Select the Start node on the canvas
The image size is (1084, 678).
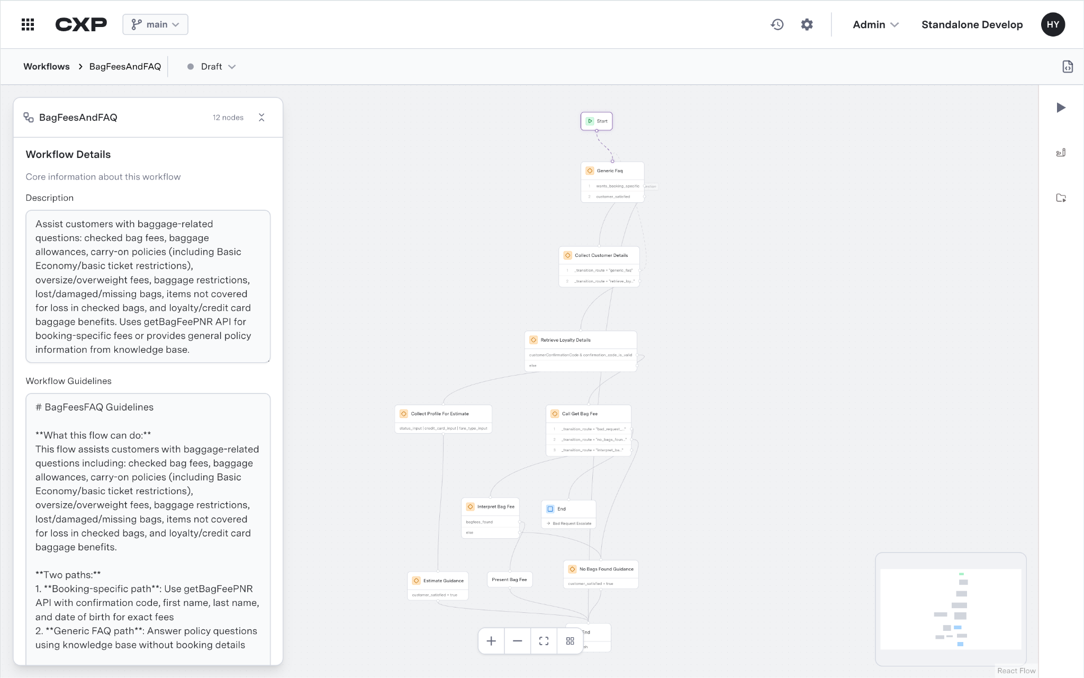click(x=597, y=121)
